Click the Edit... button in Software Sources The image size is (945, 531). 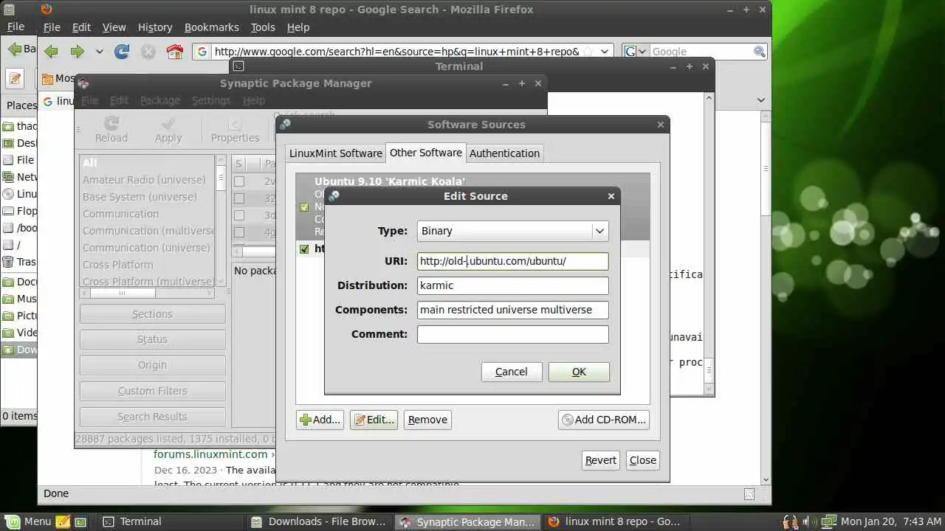pyautogui.click(x=374, y=420)
